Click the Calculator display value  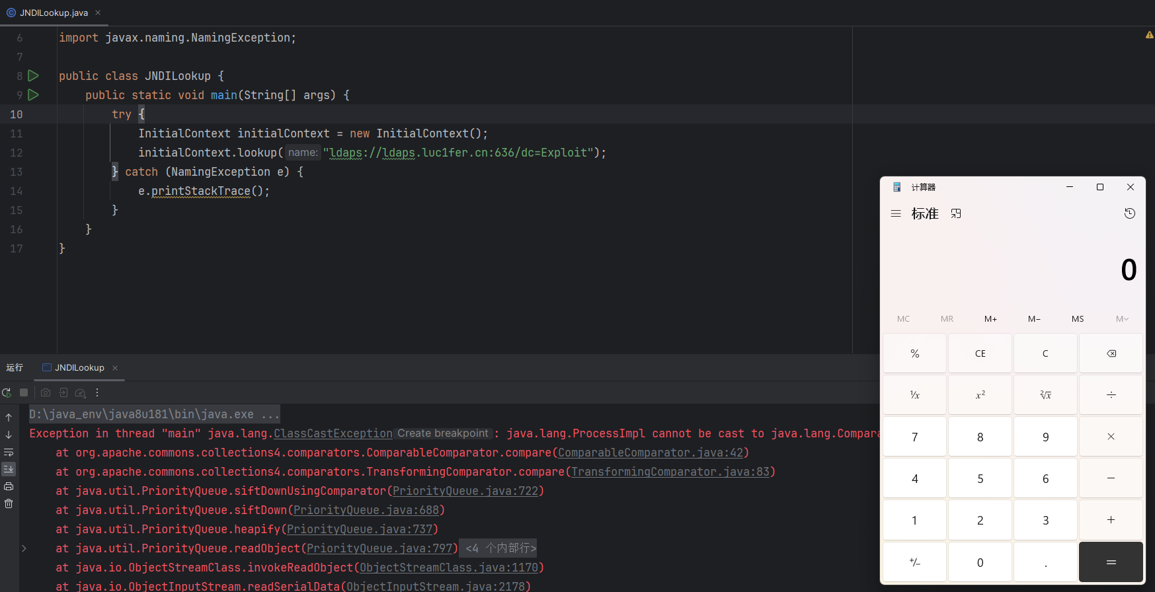tap(1129, 270)
